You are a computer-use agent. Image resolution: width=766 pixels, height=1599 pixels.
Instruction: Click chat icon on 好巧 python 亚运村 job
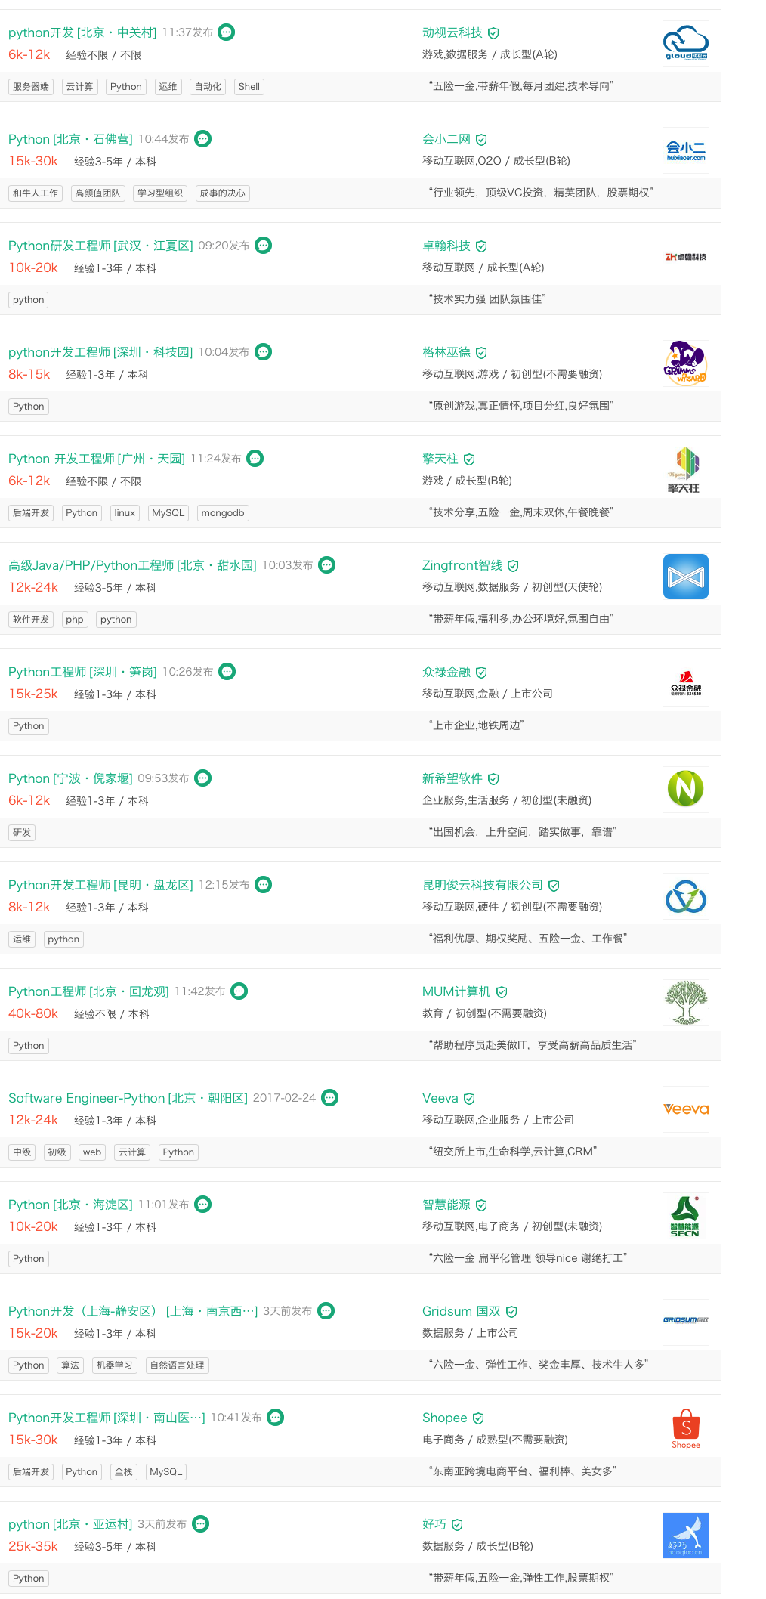tap(200, 1524)
